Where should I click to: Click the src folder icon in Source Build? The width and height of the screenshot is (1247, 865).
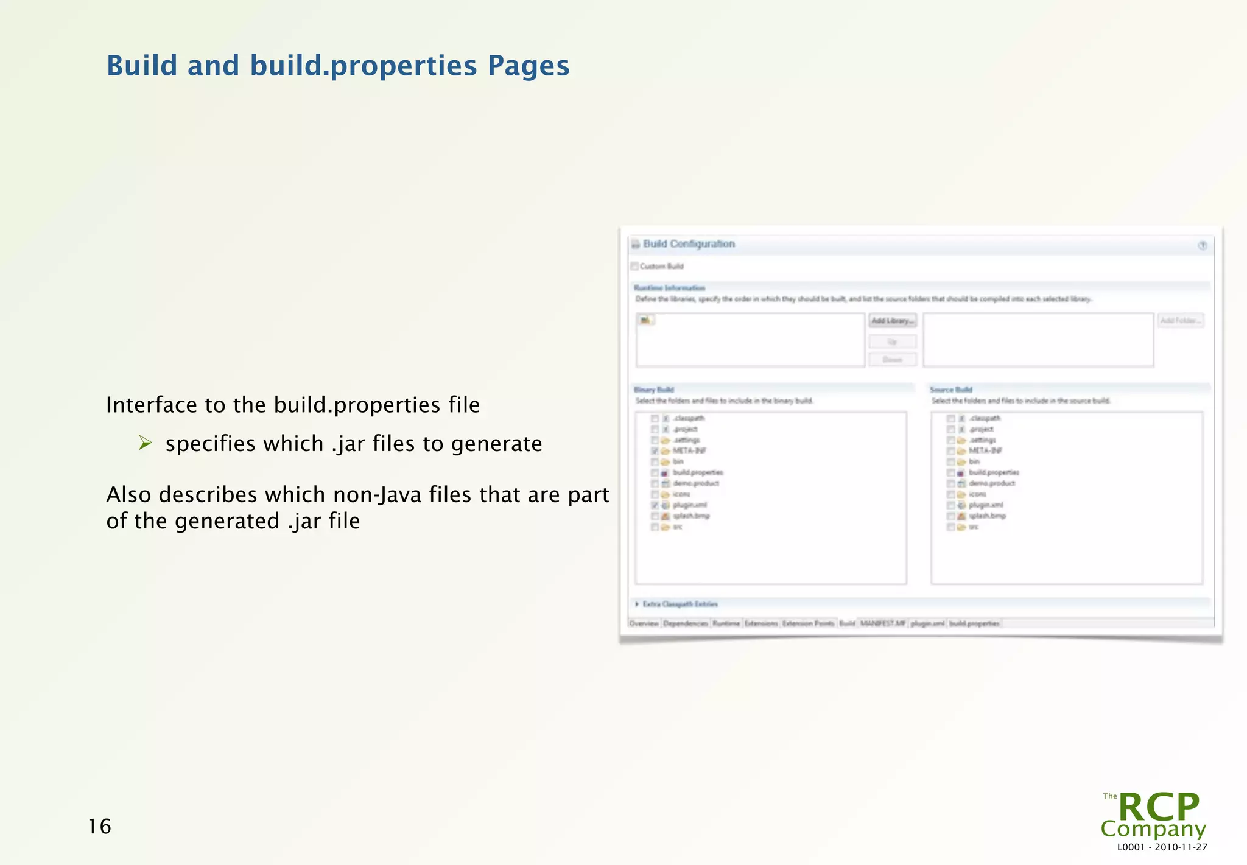(961, 527)
